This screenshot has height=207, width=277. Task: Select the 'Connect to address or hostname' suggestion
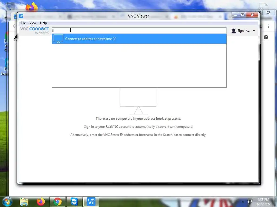coord(139,39)
